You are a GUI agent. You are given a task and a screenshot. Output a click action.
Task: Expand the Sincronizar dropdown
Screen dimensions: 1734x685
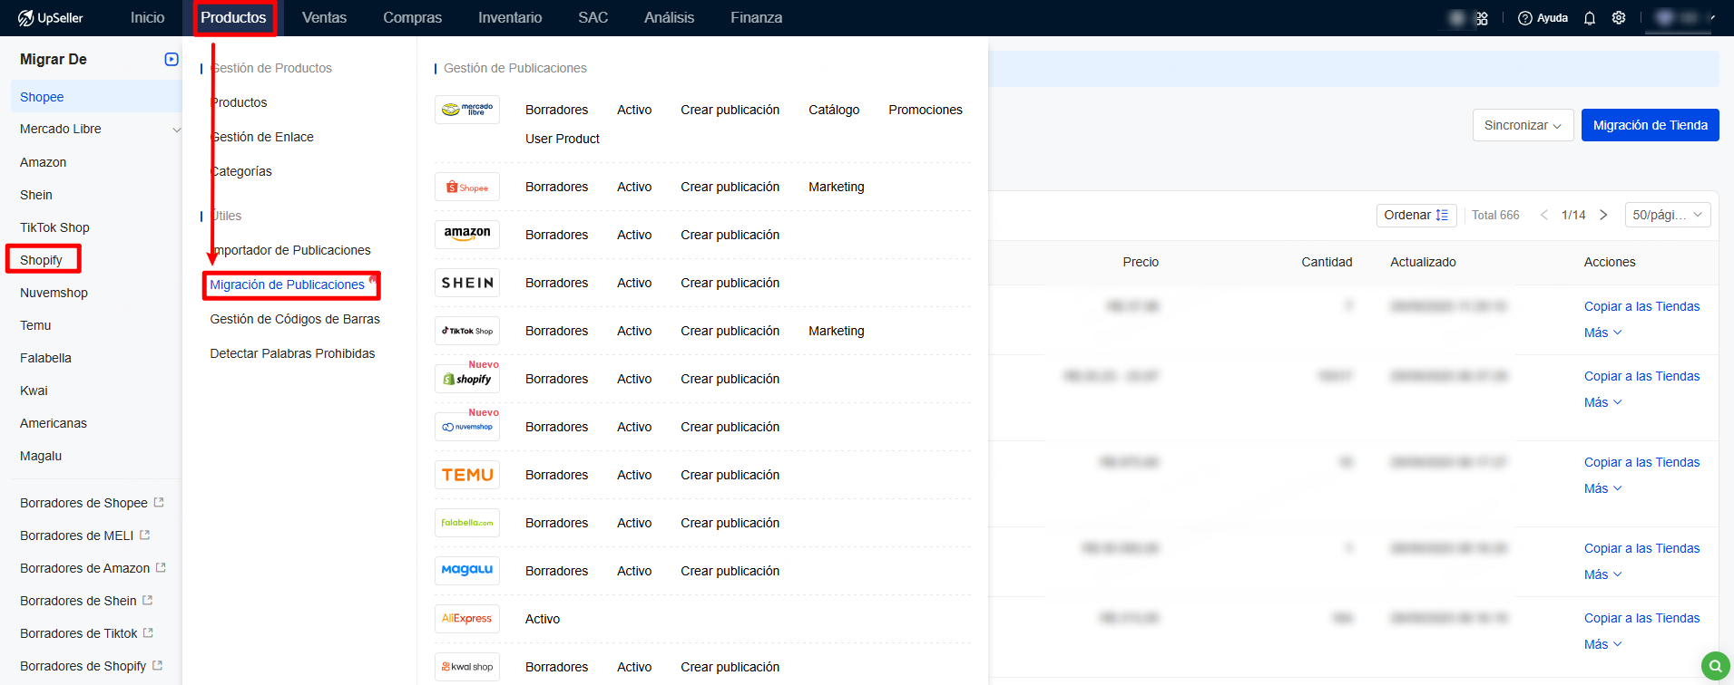point(1522,125)
